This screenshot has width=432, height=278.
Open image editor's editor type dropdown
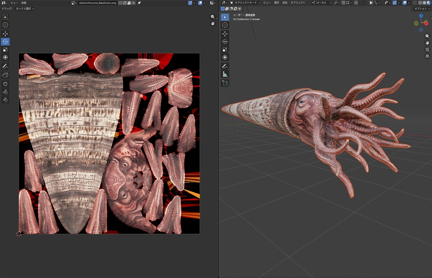pyautogui.click(x=4, y=3)
